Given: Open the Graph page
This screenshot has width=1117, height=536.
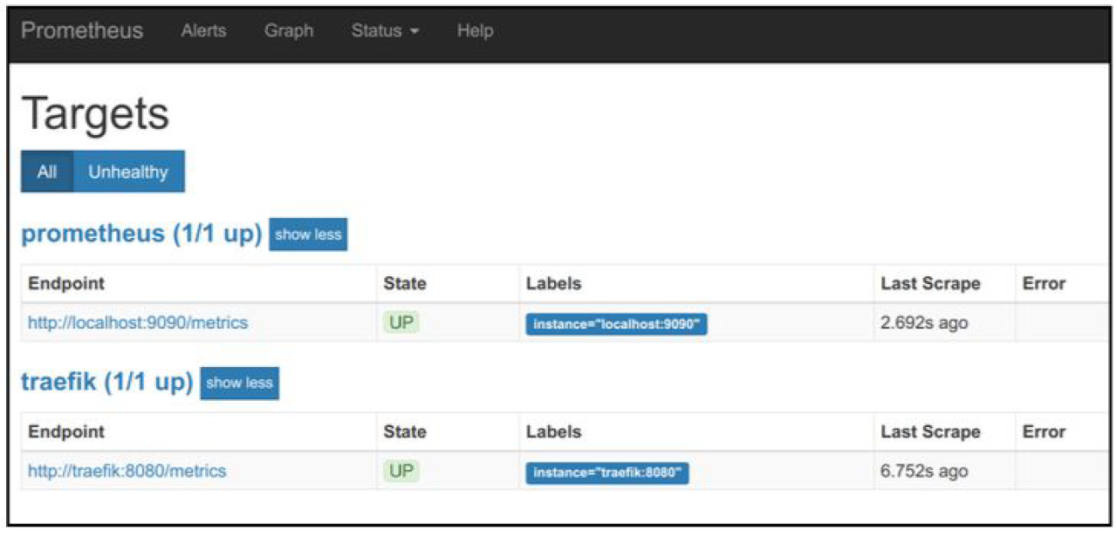Looking at the screenshot, I should 289,31.
